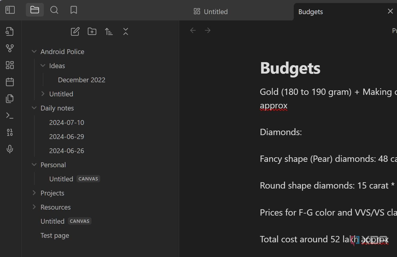This screenshot has width=397, height=257.
Task: Create new canvas from ribbon icon
Action: (10, 65)
